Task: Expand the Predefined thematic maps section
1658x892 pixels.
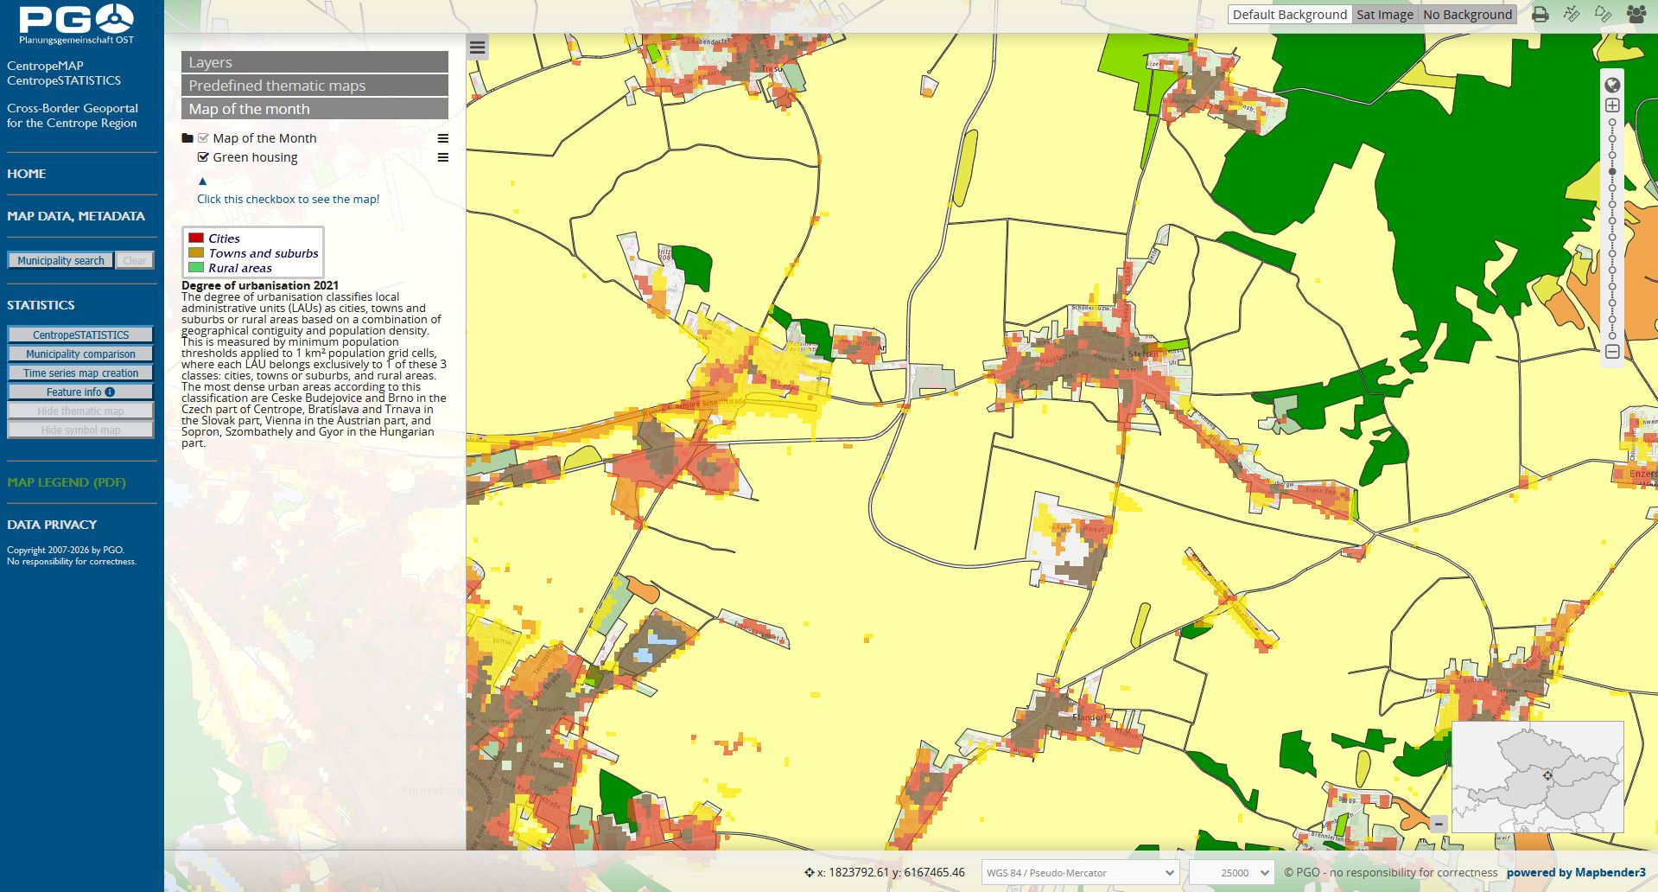Action: (314, 86)
